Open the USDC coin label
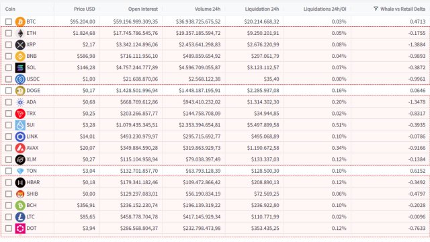The height and width of the screenshot is (242, 430). click(x=33, y=79)
